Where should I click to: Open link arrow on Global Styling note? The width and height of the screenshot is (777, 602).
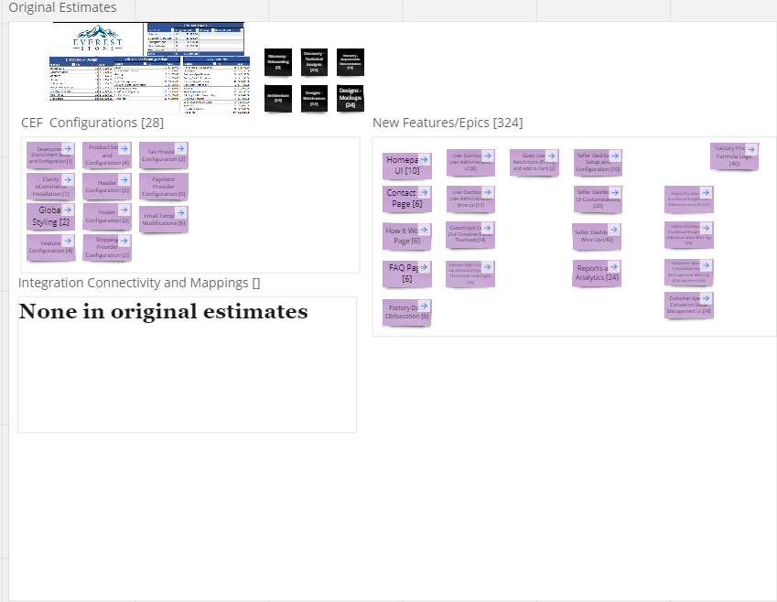[x=68, y=210]
